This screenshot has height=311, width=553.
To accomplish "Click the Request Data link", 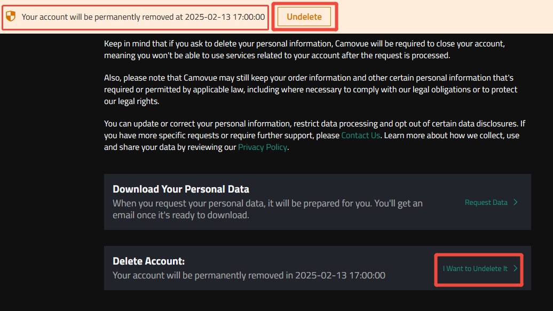I will click(x=486, y=202).
